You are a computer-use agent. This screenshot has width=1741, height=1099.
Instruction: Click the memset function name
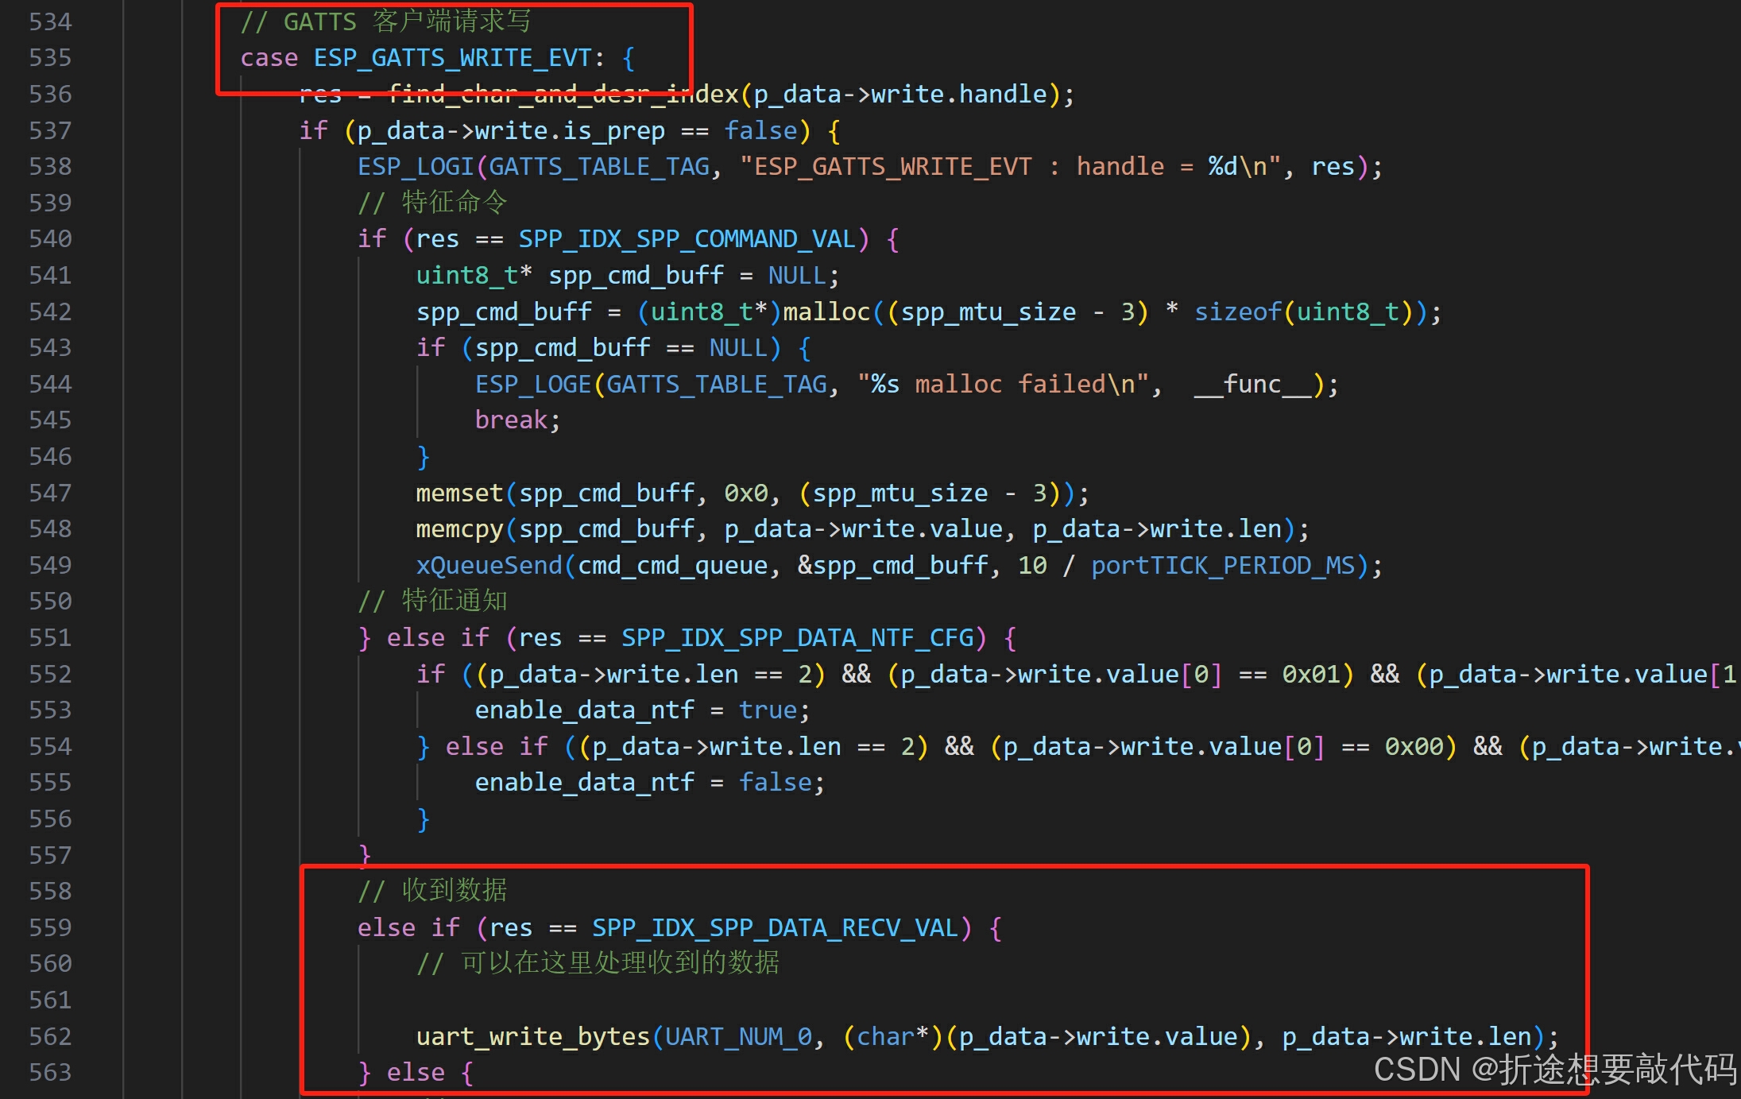[x=459, y=493]
